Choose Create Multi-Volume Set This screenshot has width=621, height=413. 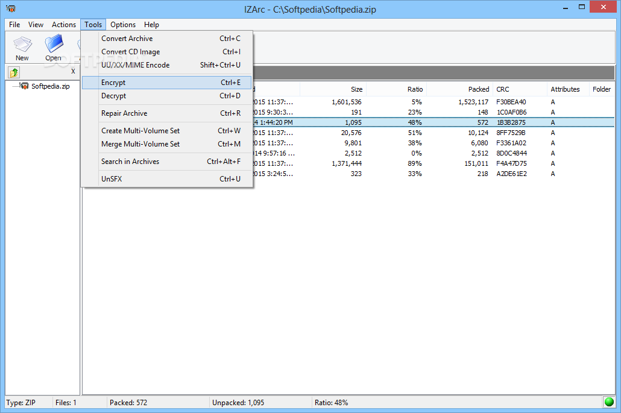click(167, 131)
